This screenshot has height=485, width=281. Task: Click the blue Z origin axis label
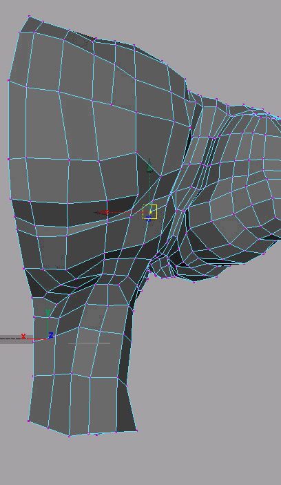(x=51, y=335)
